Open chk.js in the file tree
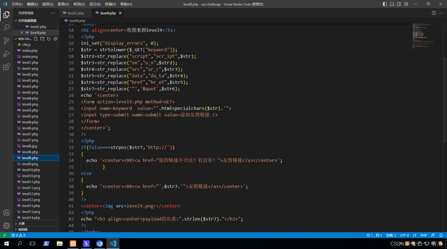 [x=36, y=44]
